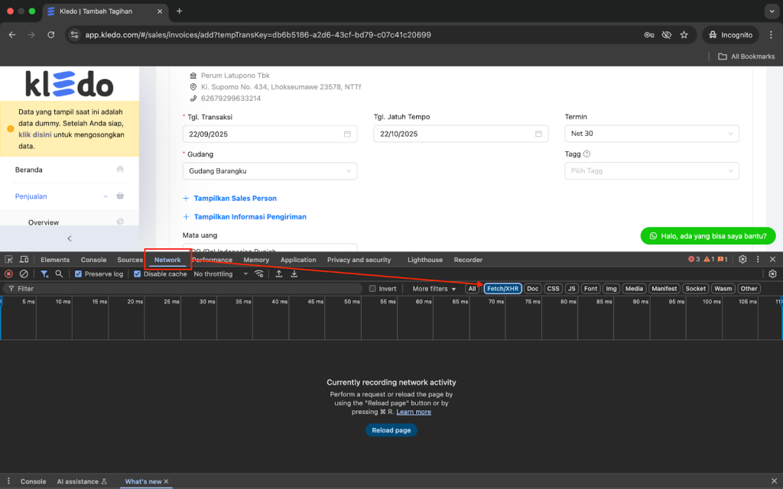Viewport: 783px width, 489px height.
Task: Click the export HAR download icon
Action: tap(294, 274)
